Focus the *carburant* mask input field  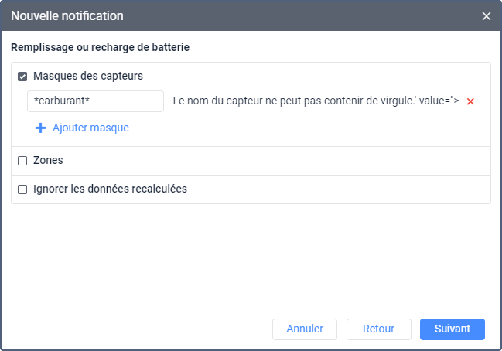(x=94, y=101)
